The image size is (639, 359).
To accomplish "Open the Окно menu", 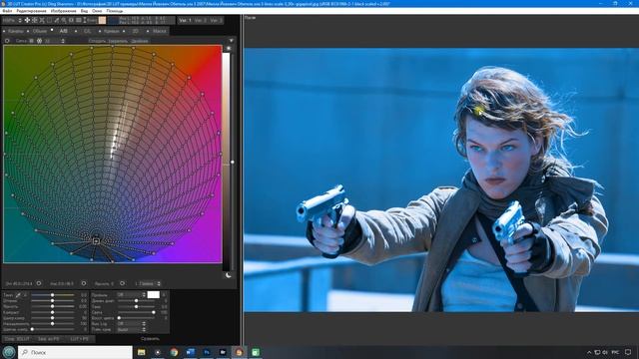I will click(x=97, y=11).
